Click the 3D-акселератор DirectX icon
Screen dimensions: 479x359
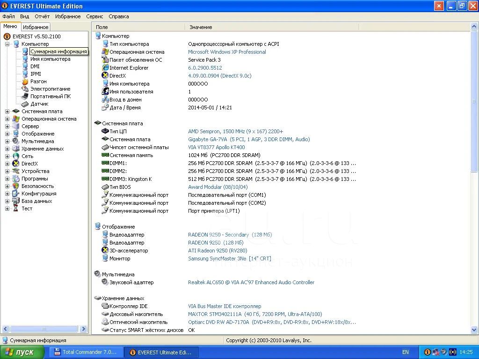105,251
